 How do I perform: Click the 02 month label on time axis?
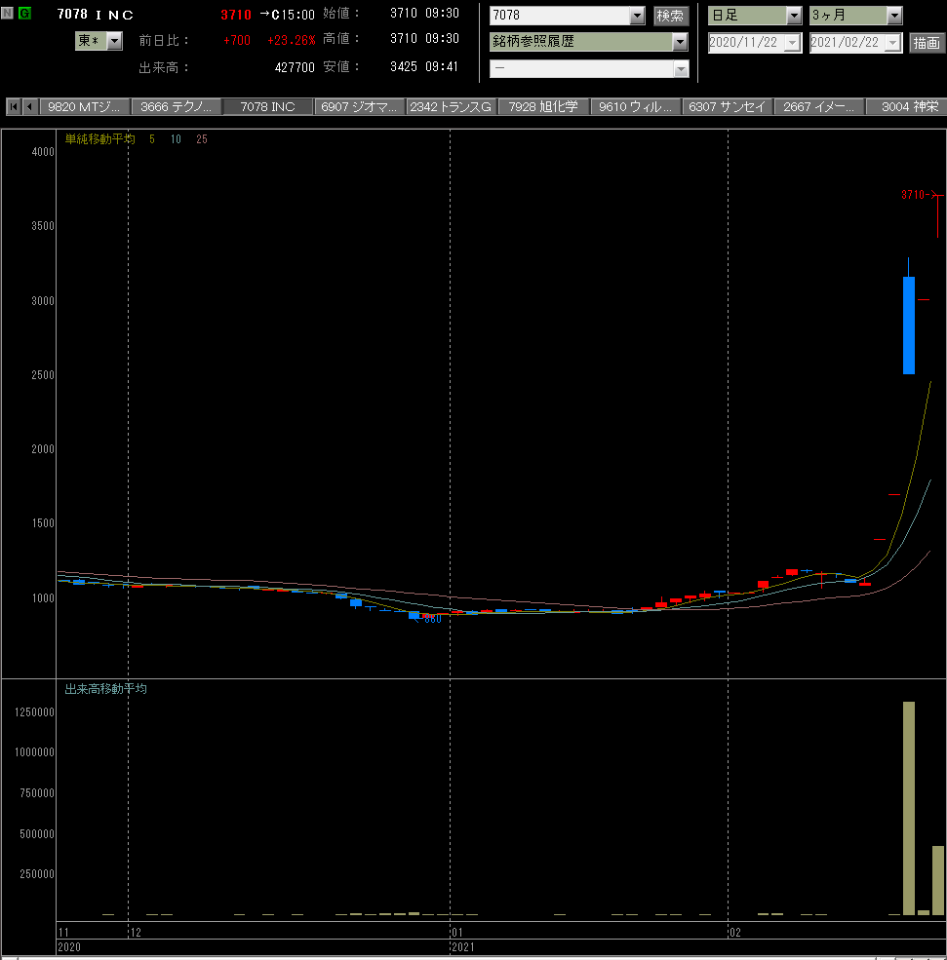point(735,933)
